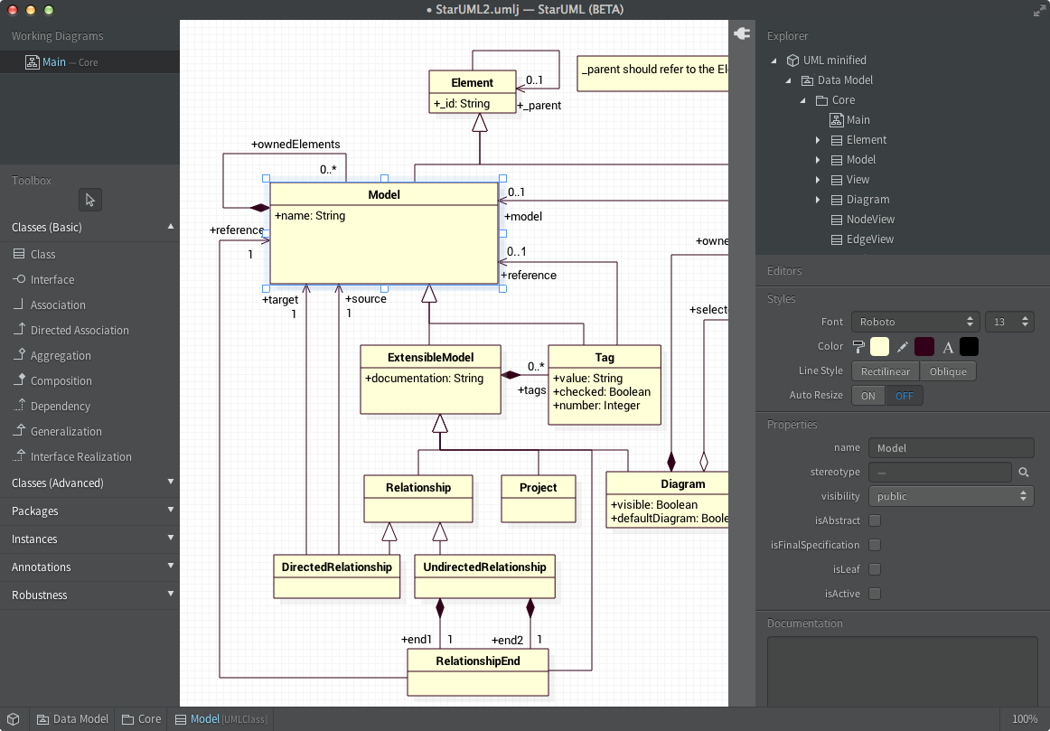This screenshot has width=1050, height=731.
Task: Click the extensions plug icon
Action: pyautogui.click(x=742, y=34)
